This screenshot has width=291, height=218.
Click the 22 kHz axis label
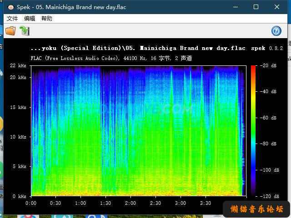pyautogui.click(x=18, y=65)
